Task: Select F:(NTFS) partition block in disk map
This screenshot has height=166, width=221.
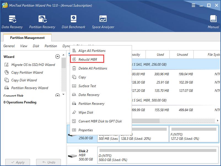Action: [194, 134]
